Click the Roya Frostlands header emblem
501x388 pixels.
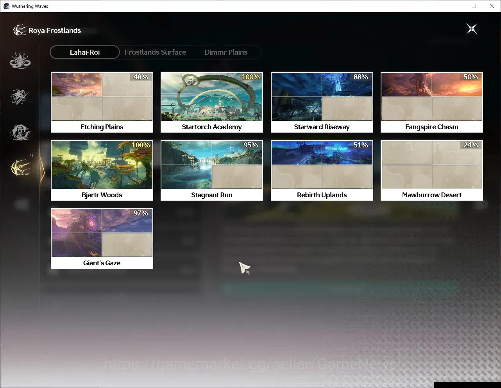(20, 30)
